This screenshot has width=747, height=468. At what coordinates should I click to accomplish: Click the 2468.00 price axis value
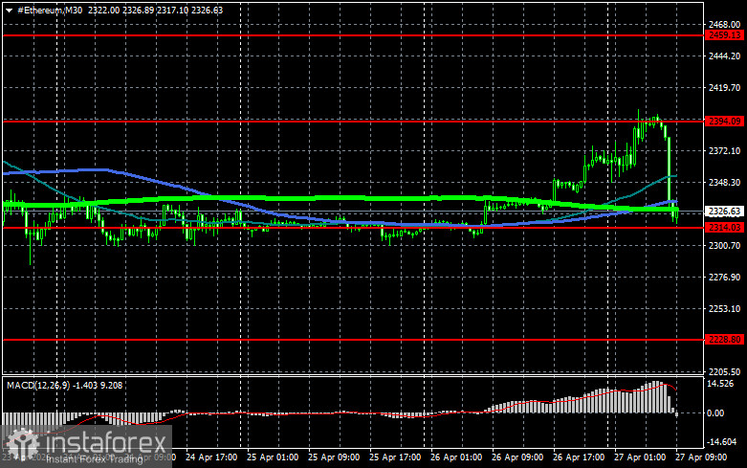[724, 25]
